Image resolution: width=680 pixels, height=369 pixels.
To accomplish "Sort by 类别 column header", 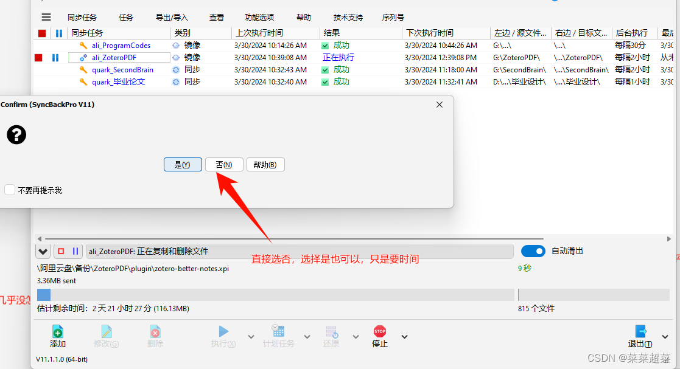I will [202, 33].
